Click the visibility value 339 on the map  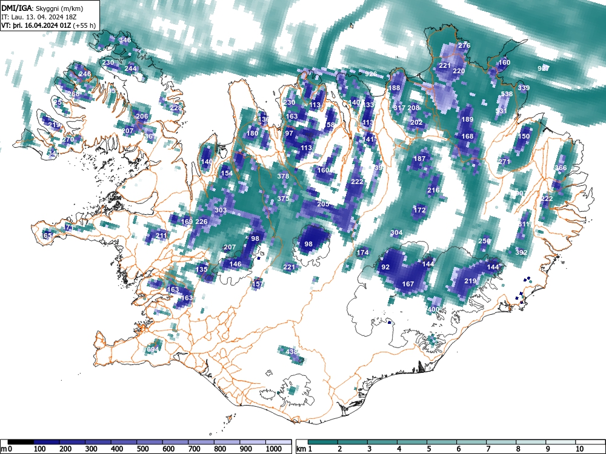point(524,88)
